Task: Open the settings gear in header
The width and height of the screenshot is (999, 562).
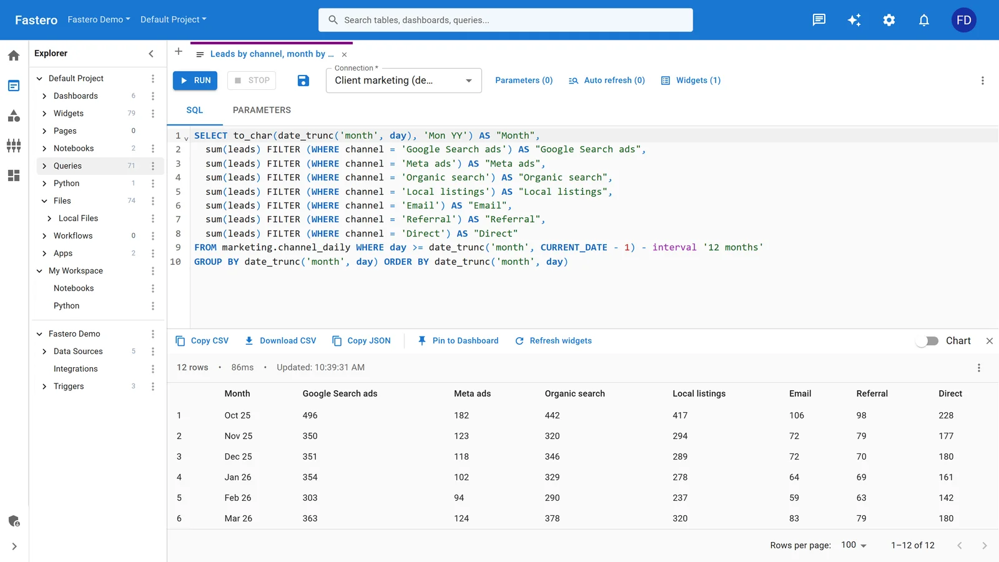Action: 889,20
